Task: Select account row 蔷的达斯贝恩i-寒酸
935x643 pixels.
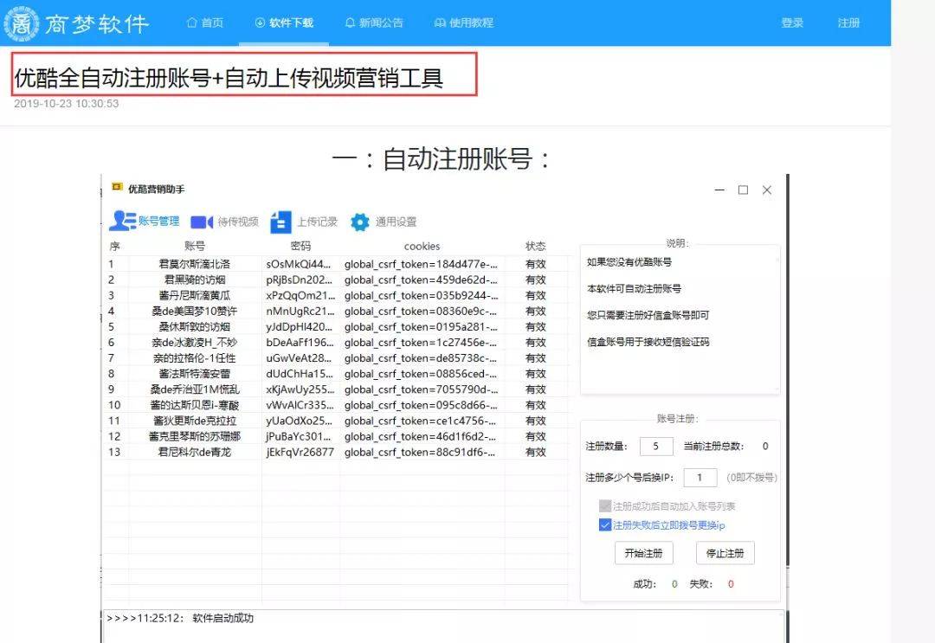Action: pyautogui.click(x=335, y=405)
